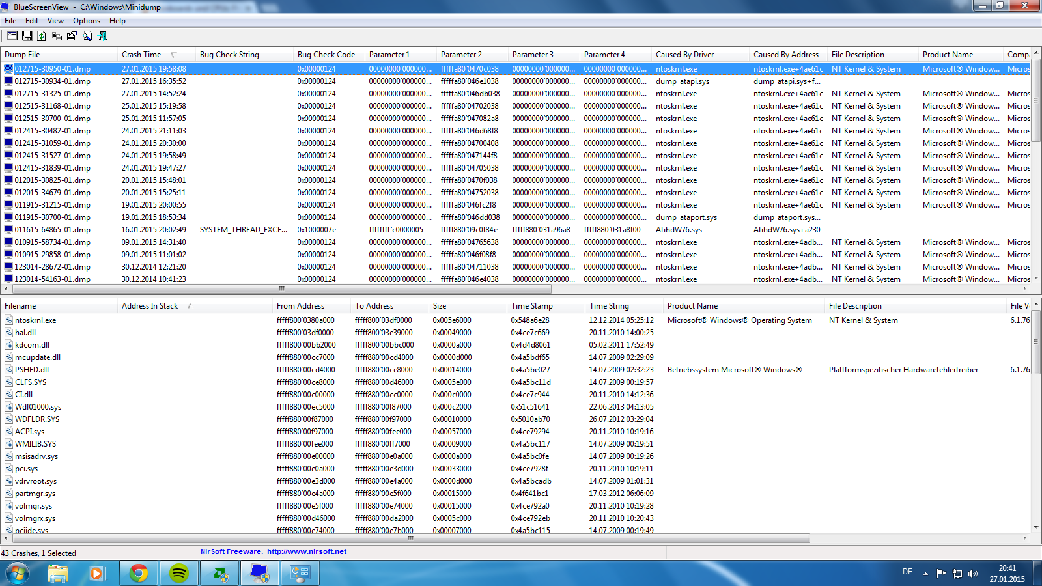This screenshot has width=1042, height=586.
Task: Click AtihdW76.sys in Caused By Driver
Action: tap(679, 230)
